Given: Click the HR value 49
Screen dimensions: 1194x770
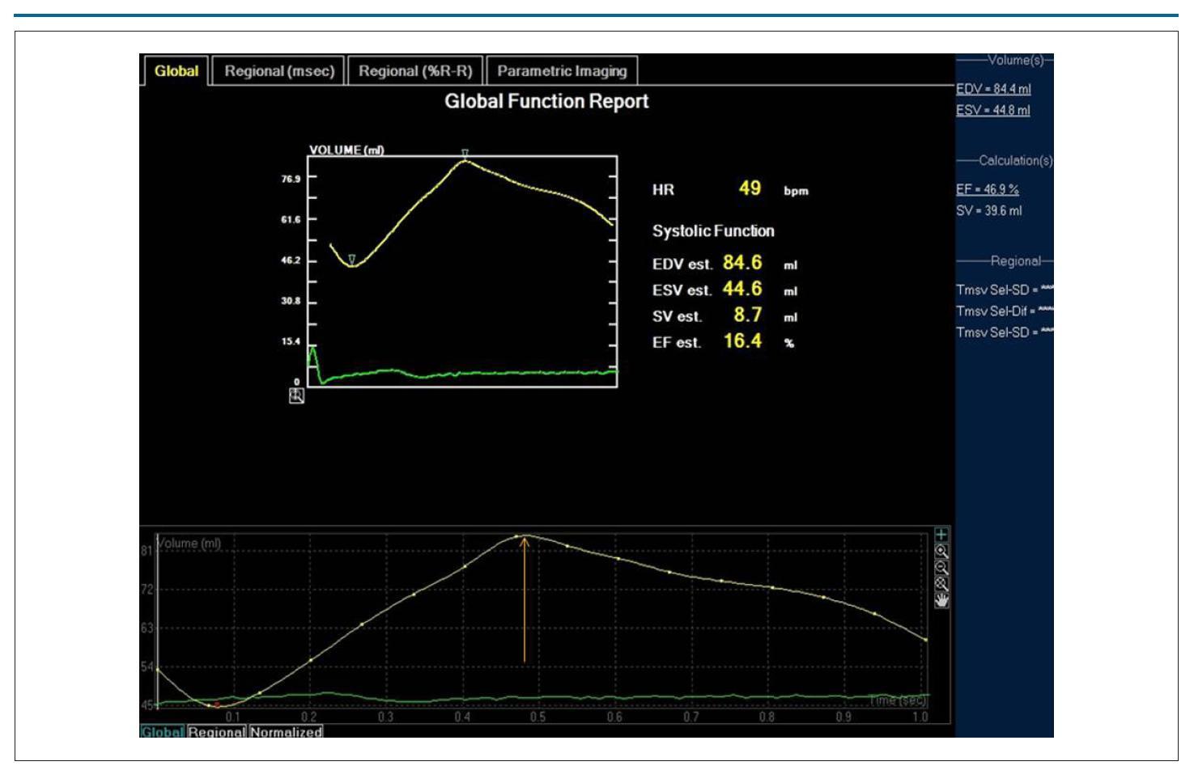Looking at the screenshot, I should [x=750, y=188].
